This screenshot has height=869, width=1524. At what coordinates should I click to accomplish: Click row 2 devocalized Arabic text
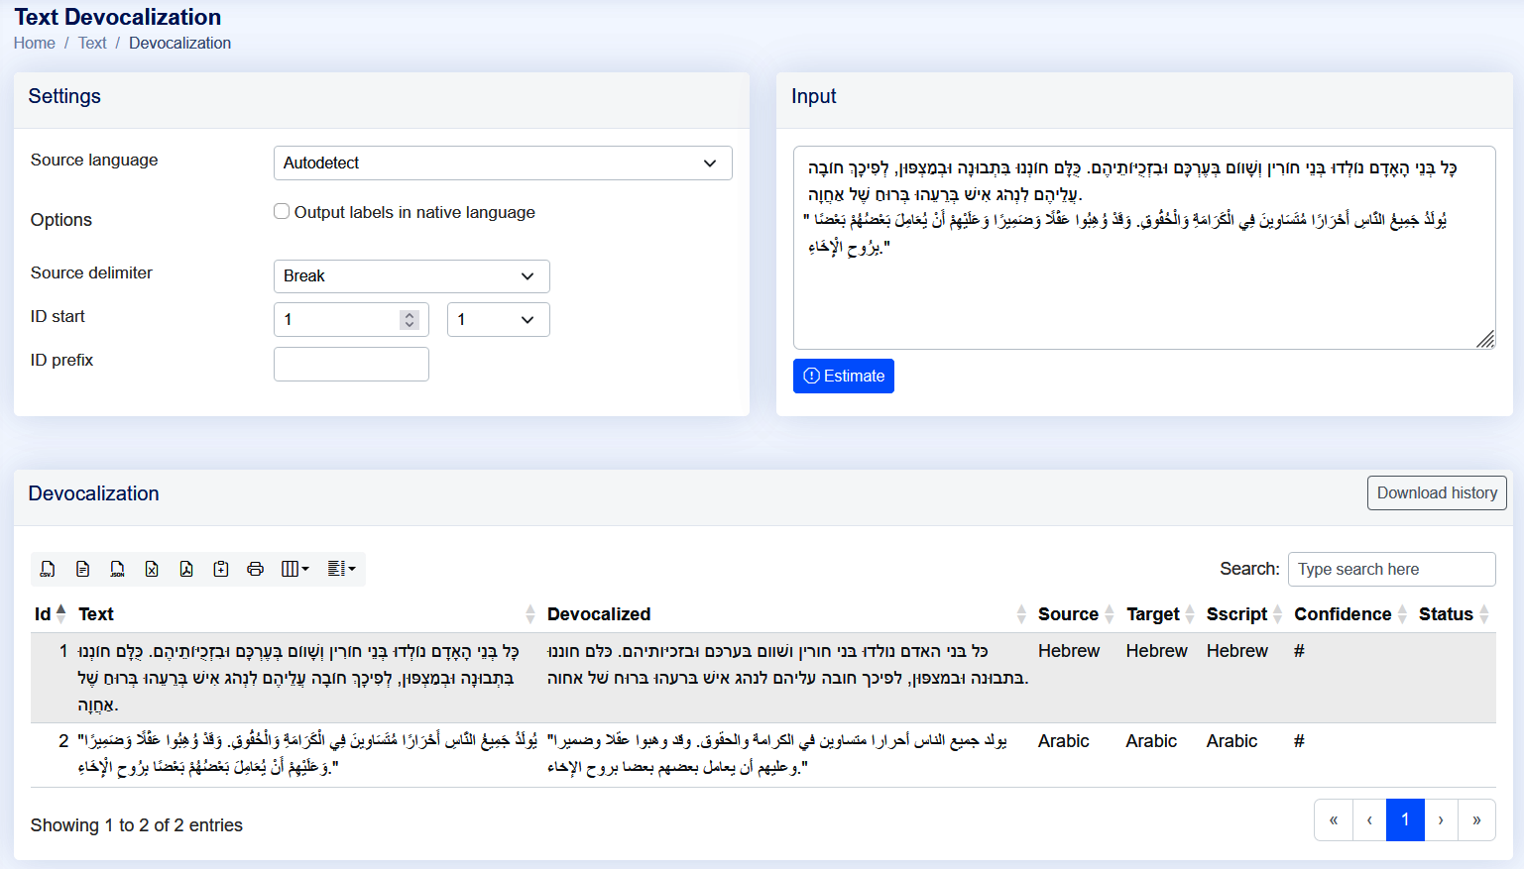pos(777,754)
